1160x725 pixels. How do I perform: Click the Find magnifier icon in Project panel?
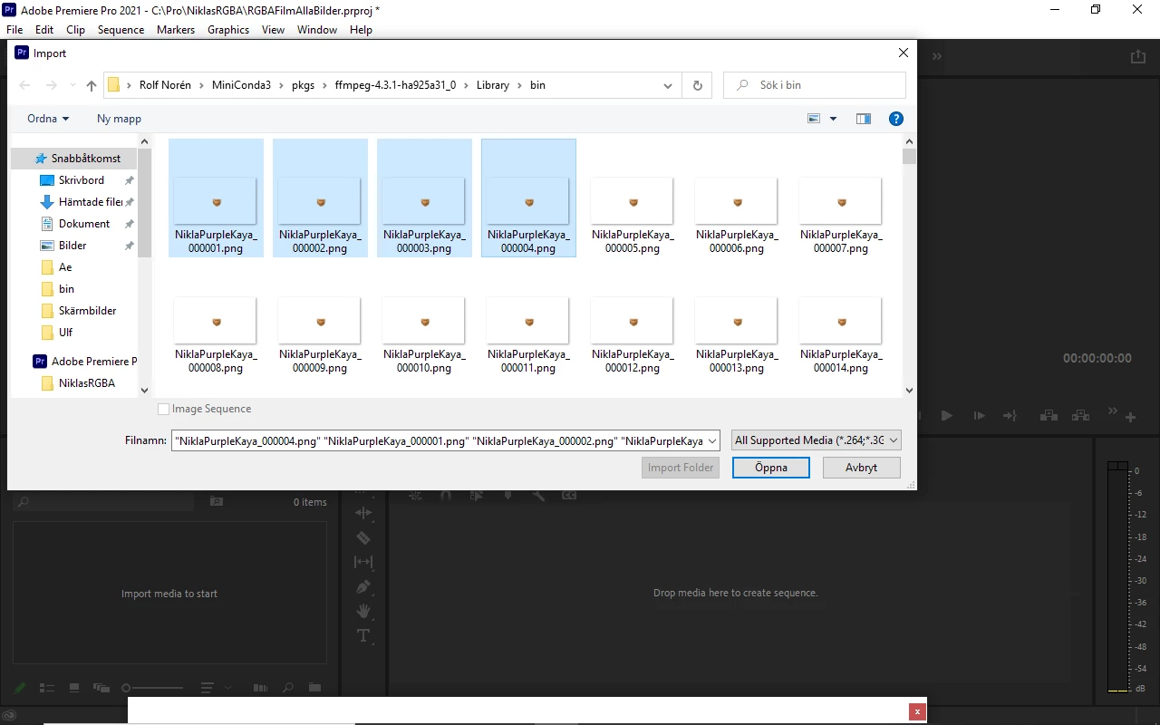pyautogui.click(x=288, y=688)
